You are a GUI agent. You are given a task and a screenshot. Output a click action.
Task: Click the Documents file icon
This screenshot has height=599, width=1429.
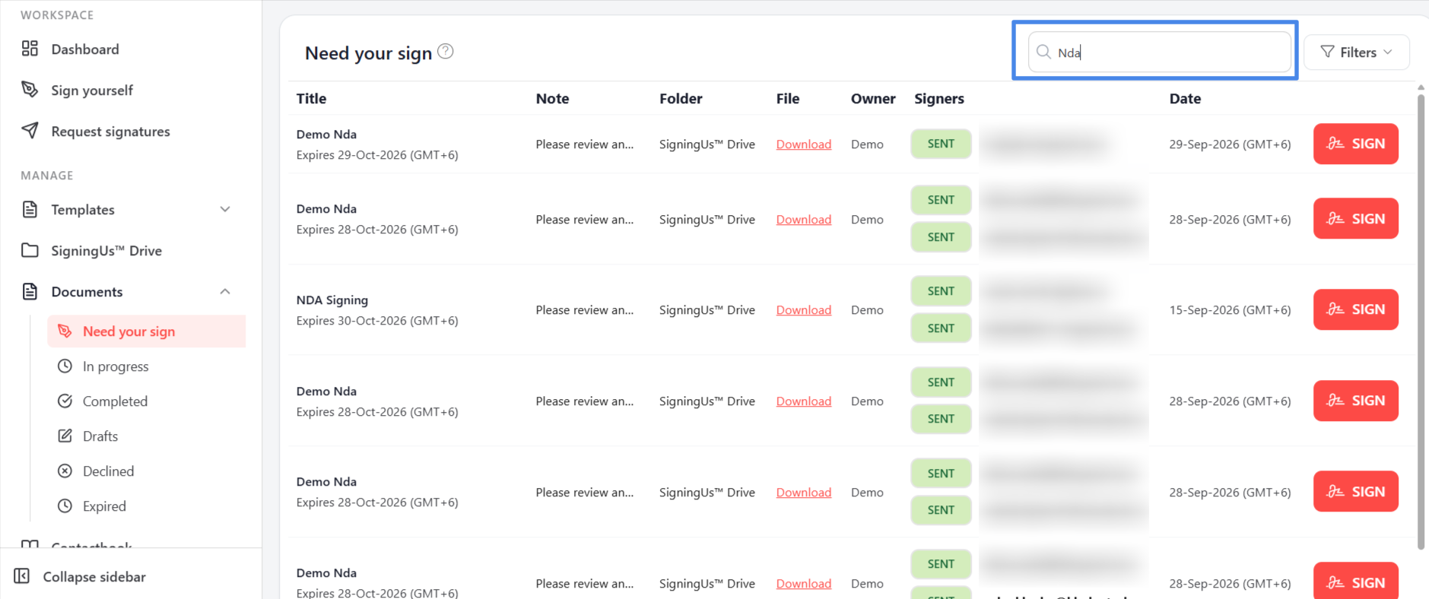pyautogui.click(x=30, y=291)
